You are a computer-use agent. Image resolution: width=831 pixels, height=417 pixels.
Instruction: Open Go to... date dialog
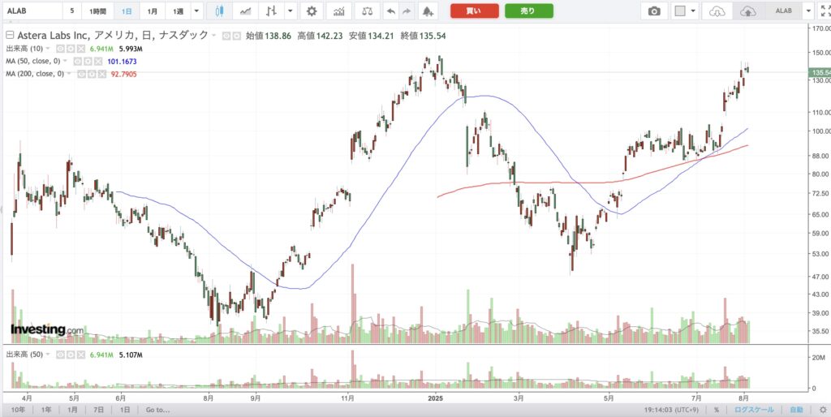[x=158, y=410]
